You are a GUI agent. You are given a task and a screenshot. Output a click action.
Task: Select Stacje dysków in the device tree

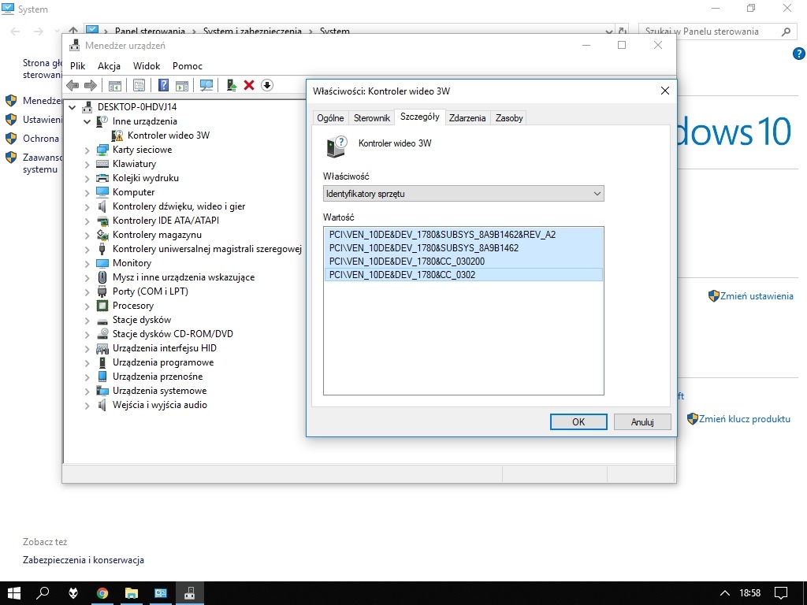[142, 320]
